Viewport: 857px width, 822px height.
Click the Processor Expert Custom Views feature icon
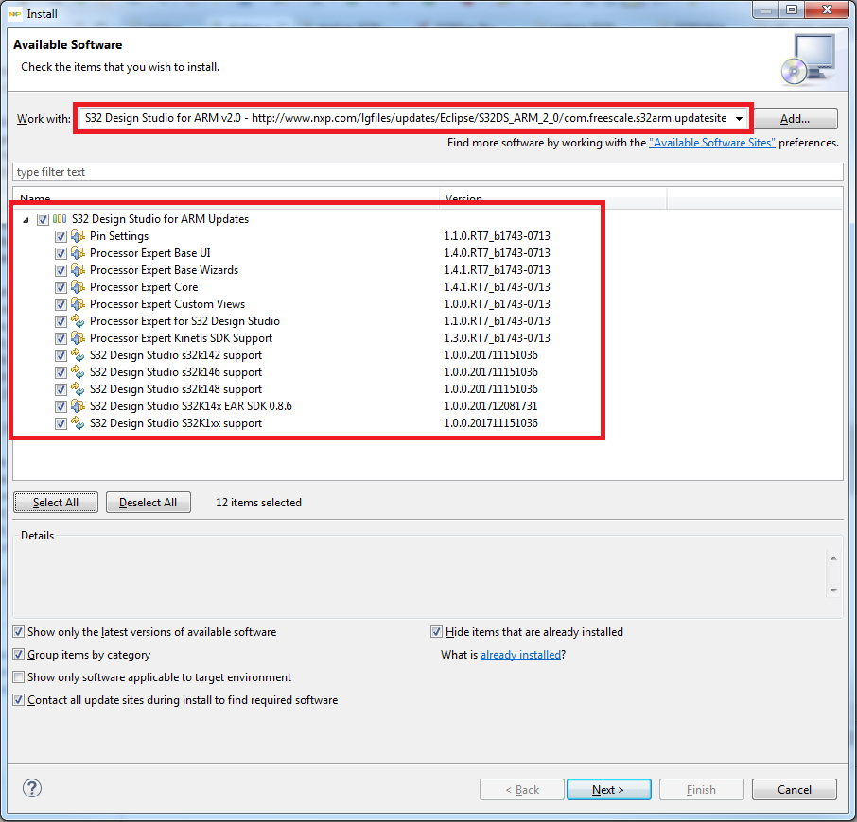pyautogui.click(x=79, y=303)
